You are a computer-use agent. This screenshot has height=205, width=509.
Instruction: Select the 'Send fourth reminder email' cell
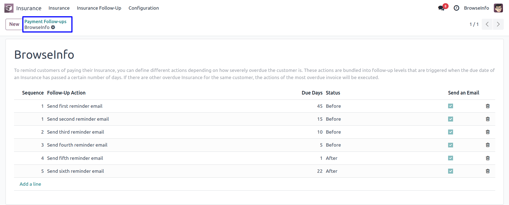click(77, 145)
